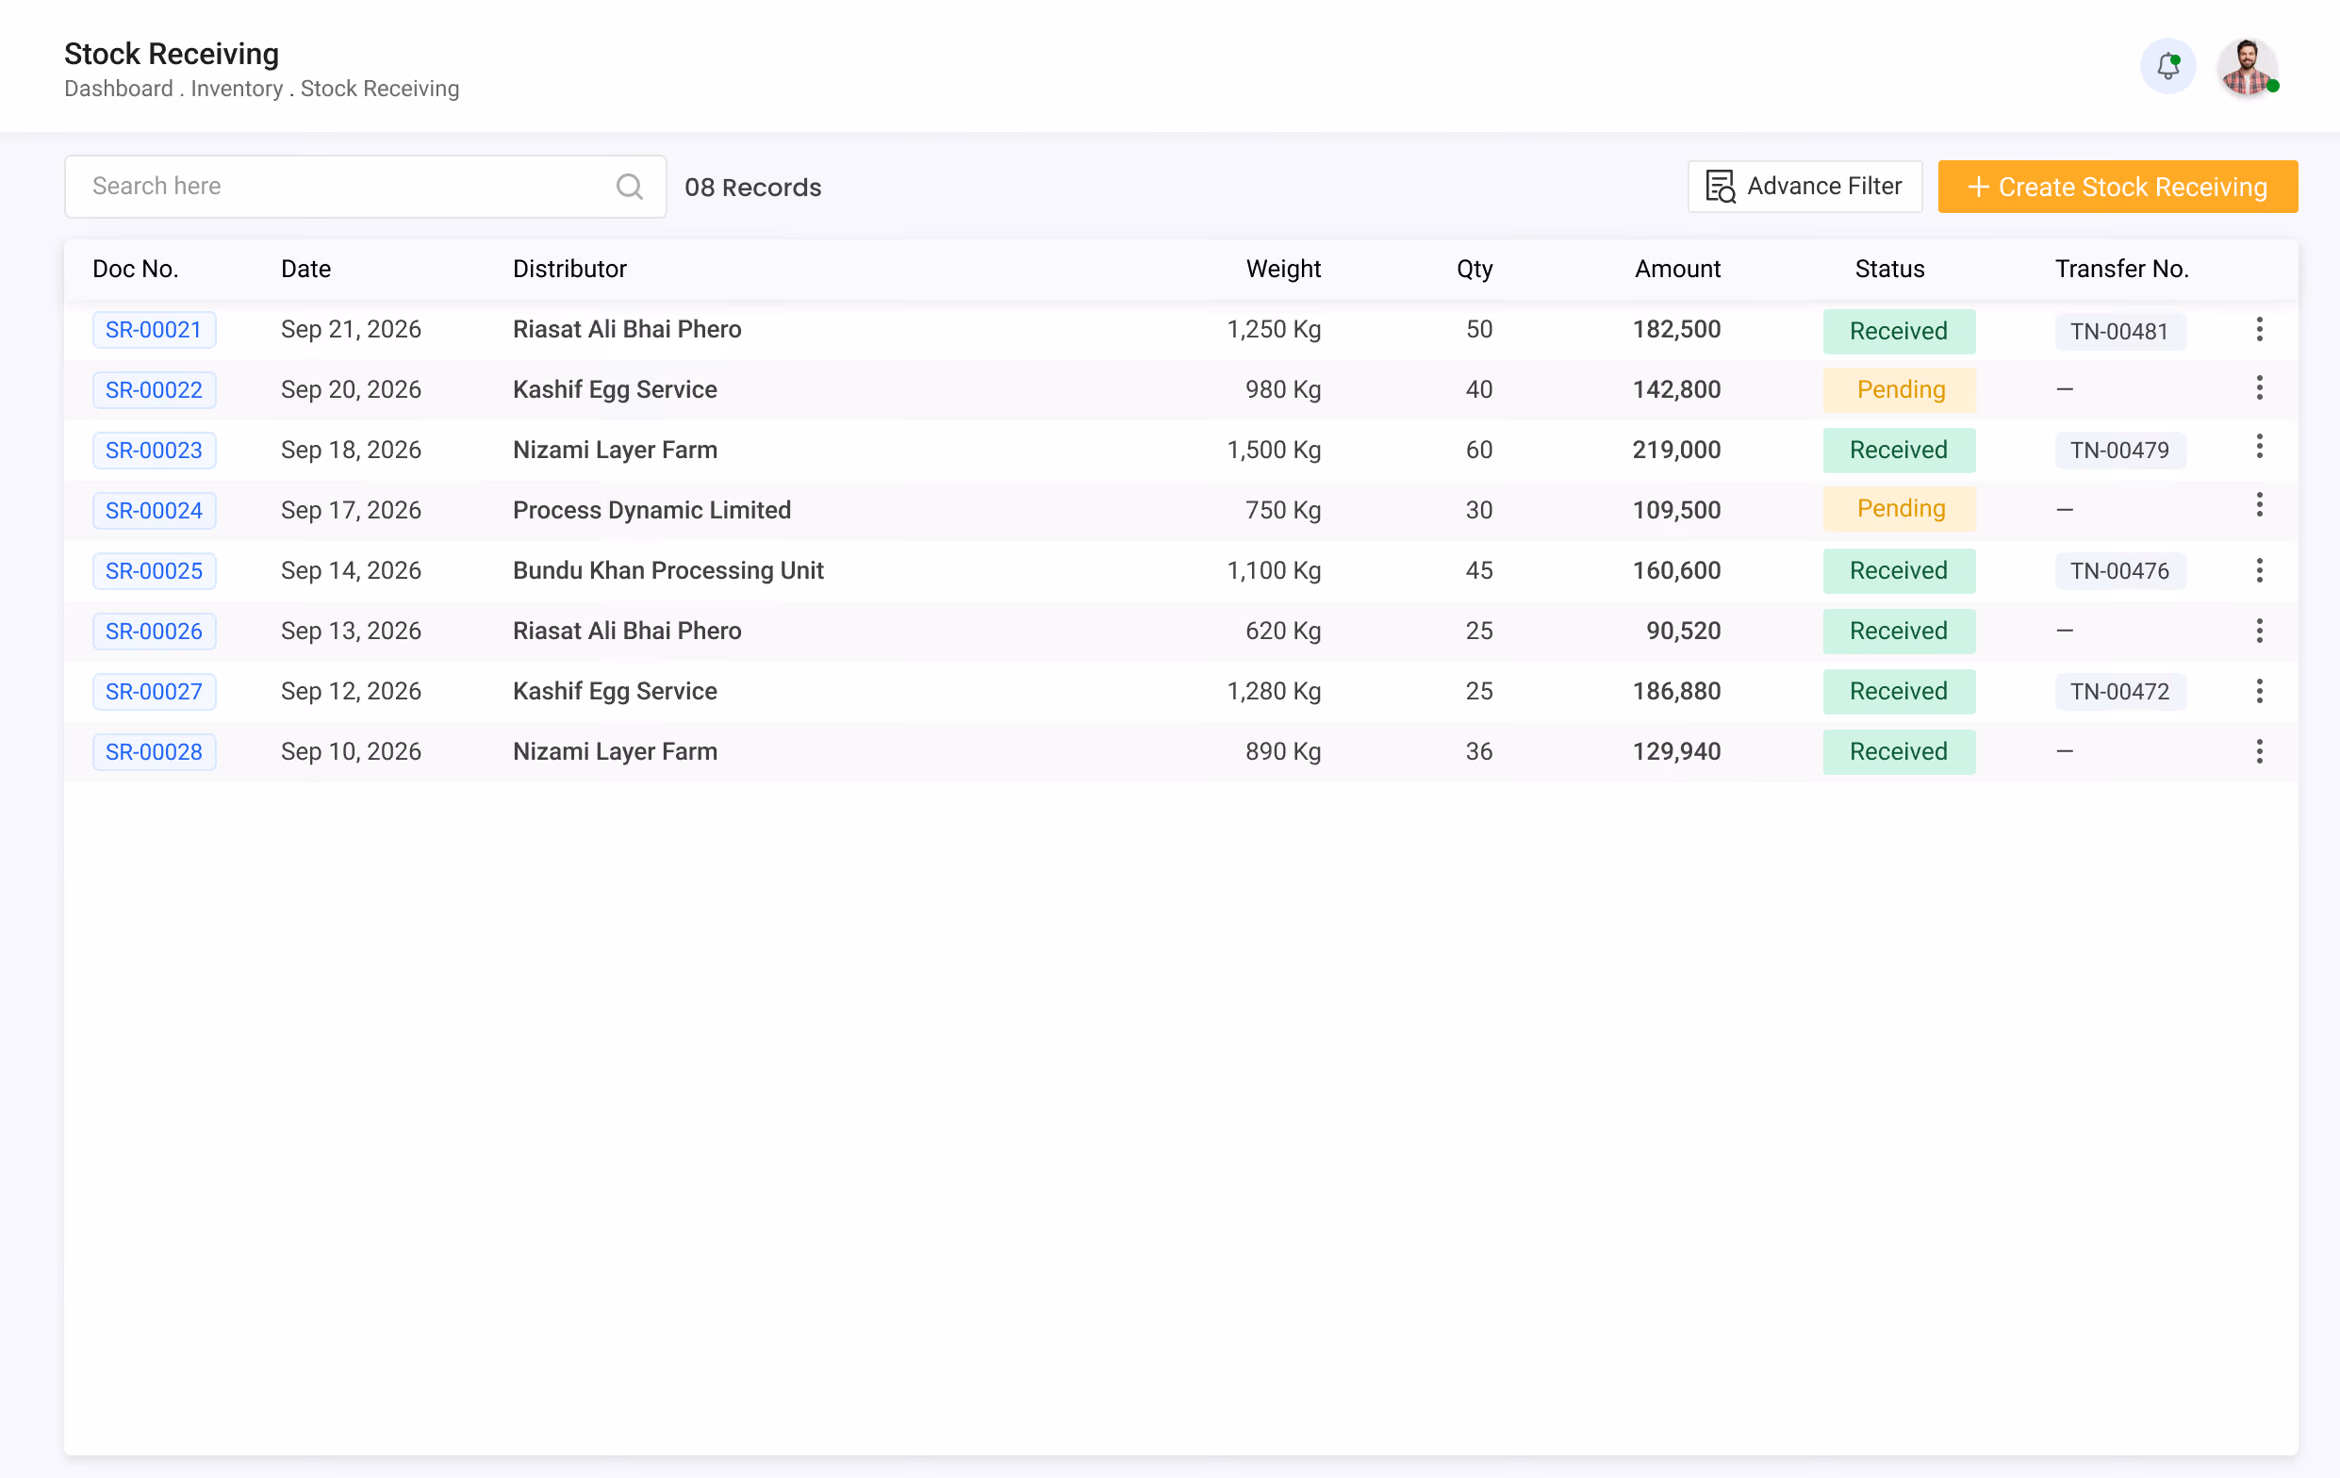Select Bundu Khan Processing Unit distributor

point(667,570)
